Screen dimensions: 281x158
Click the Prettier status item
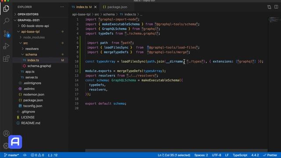click(x=270, y=155)
